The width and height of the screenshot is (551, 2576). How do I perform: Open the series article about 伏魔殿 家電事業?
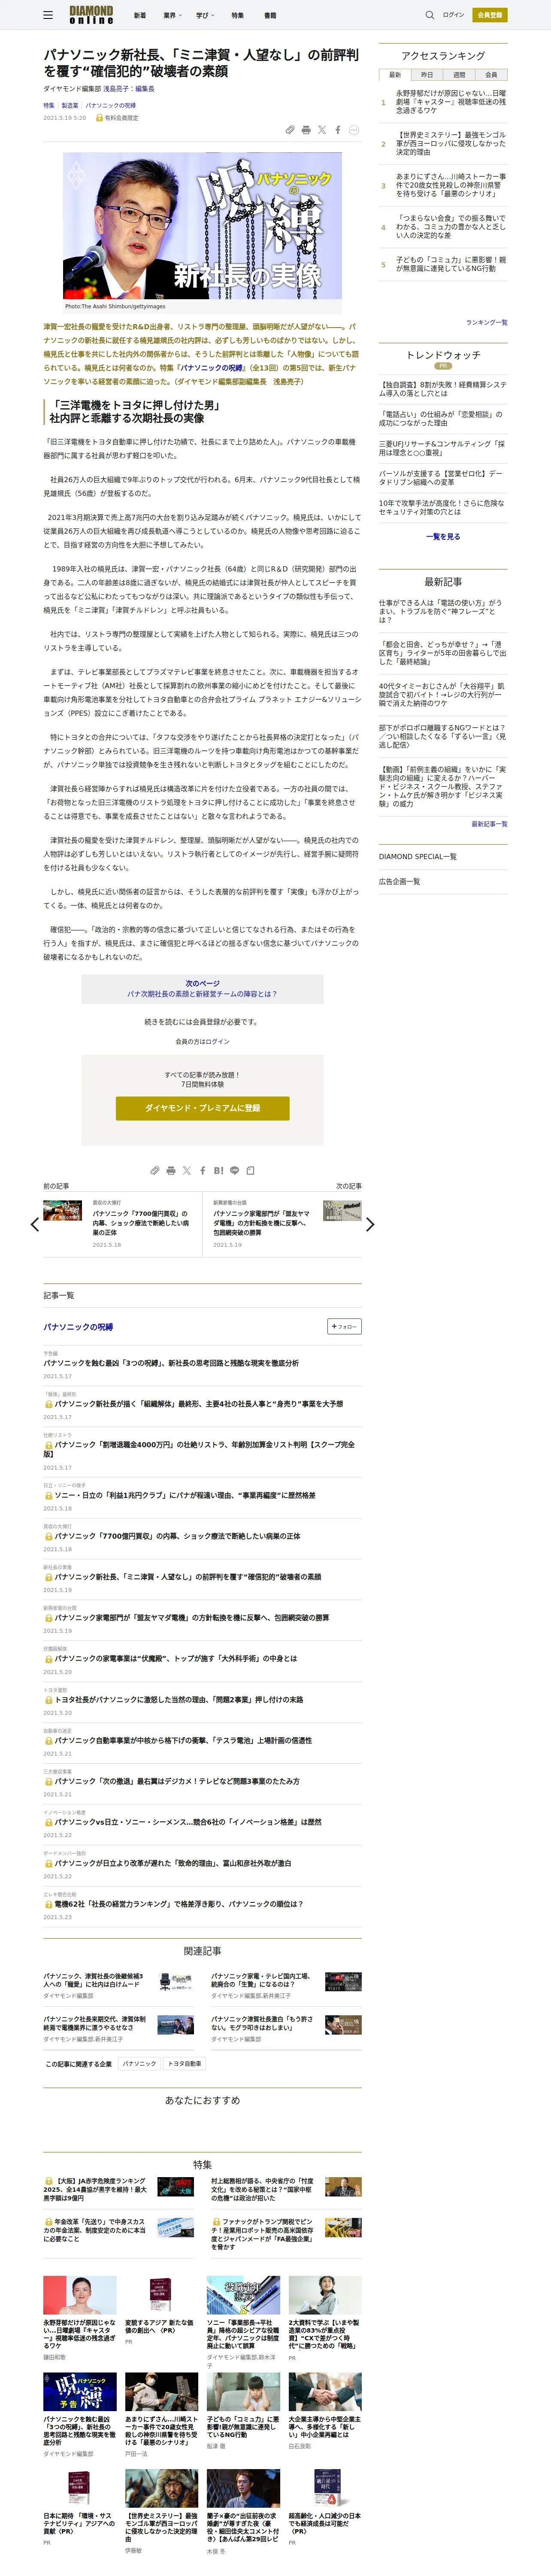tap(176, 1659)
